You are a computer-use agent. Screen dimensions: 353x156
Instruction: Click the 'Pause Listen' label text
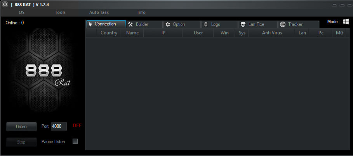tap(53, 142)
